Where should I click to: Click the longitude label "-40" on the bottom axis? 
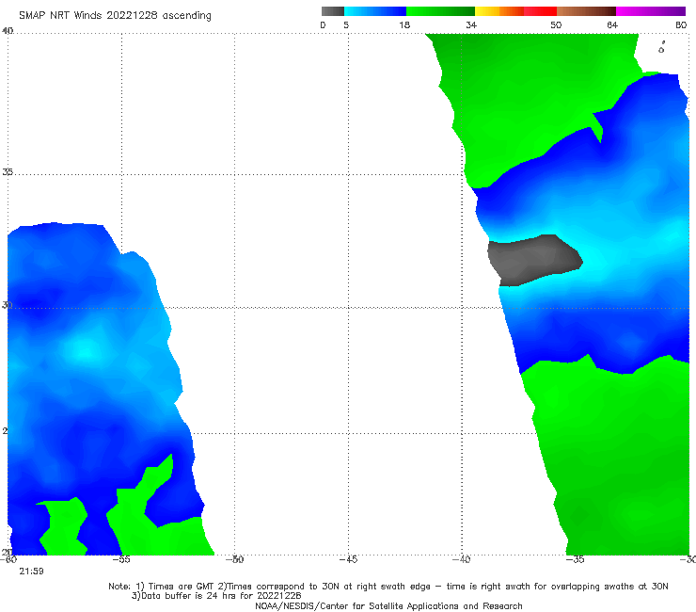pyautogui.click(x=462, y=559)
